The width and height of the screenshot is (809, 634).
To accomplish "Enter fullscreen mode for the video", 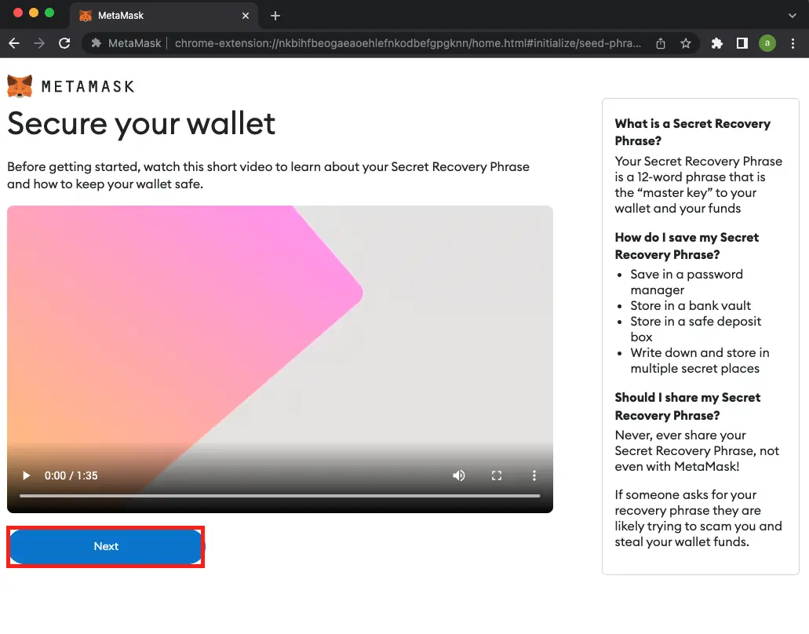I will click(497, 475).
